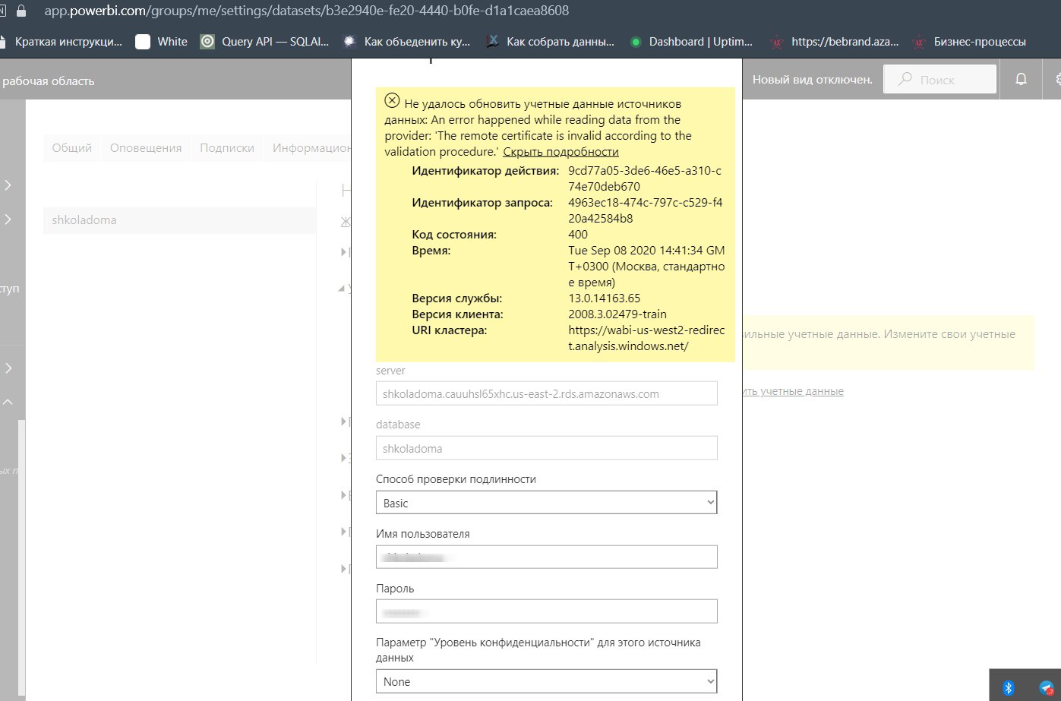1061x701 pixels.
Task: Expand the second left sidebar chevron
Action: point(8,219)
